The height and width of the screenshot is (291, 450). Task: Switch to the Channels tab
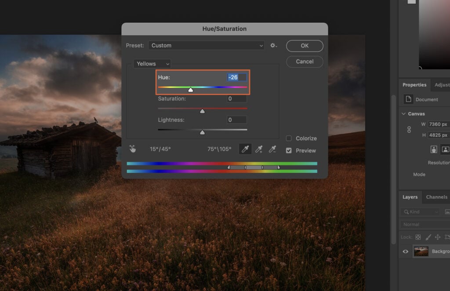click(x=436, y=197)
